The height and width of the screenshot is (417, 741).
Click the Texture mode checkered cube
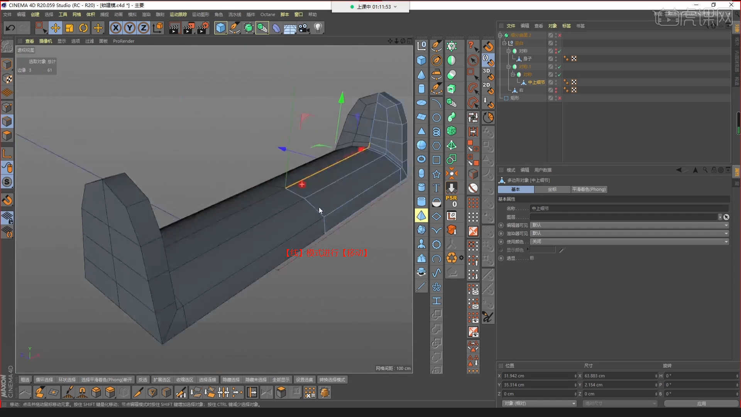point(7,78)
